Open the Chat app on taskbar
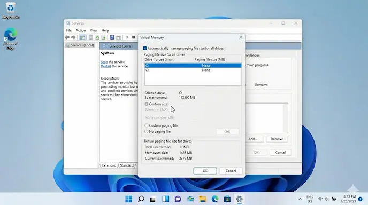The image size is (368, 205). click(178, 199)
